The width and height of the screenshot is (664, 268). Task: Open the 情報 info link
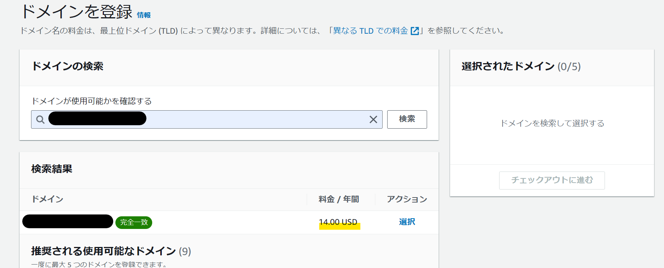pos(144,15)
